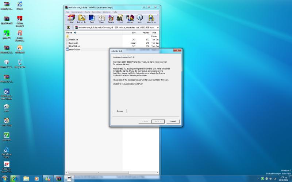Select the Recycle Bin desktop icon
This screenshot has height=182, width=292.
click(x=20, y=64)
